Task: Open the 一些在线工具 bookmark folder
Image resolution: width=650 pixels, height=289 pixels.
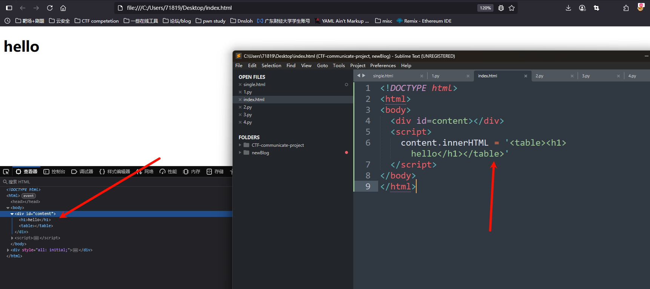Action: pos(141,21)
